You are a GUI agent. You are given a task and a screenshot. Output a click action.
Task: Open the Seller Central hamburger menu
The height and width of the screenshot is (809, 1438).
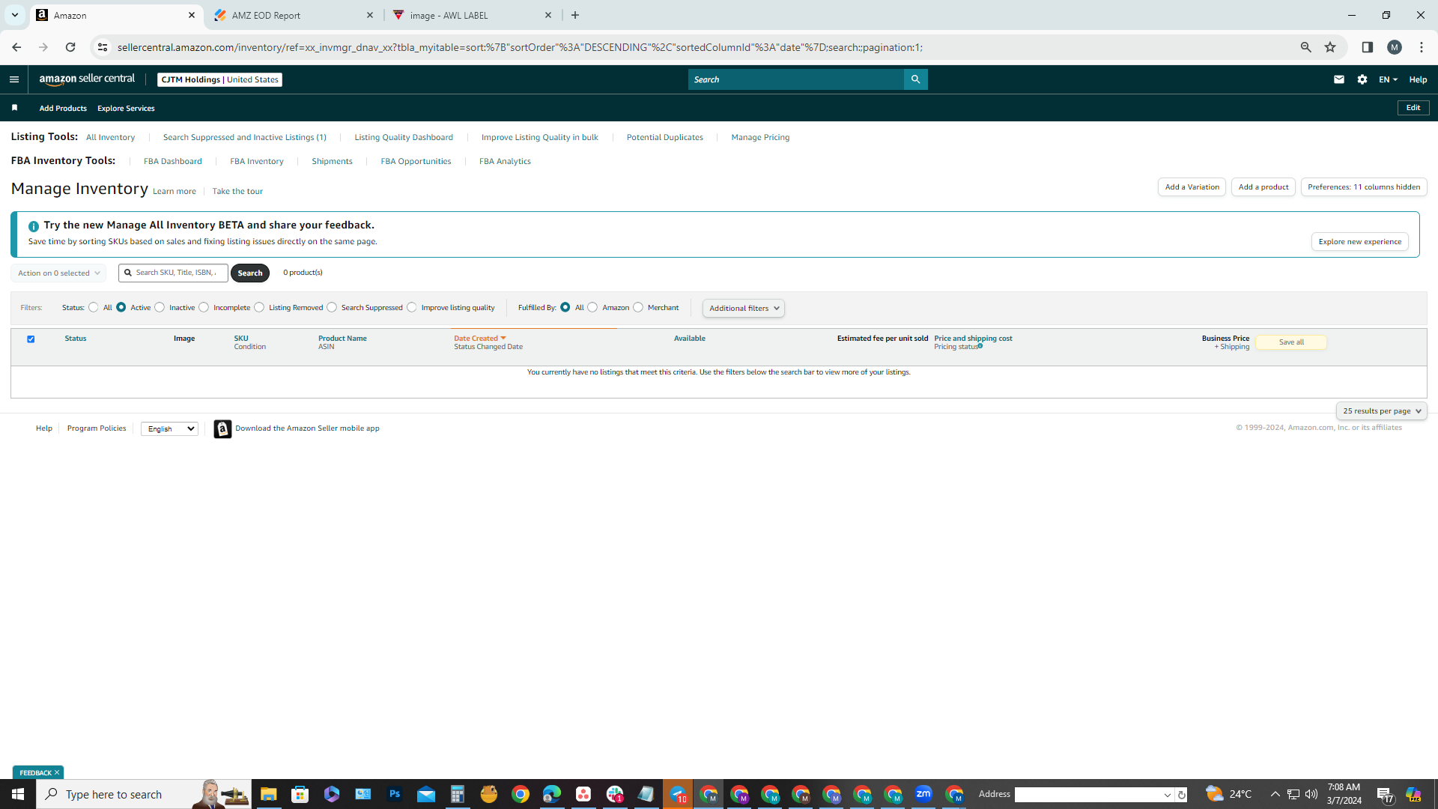pos(14,79)
